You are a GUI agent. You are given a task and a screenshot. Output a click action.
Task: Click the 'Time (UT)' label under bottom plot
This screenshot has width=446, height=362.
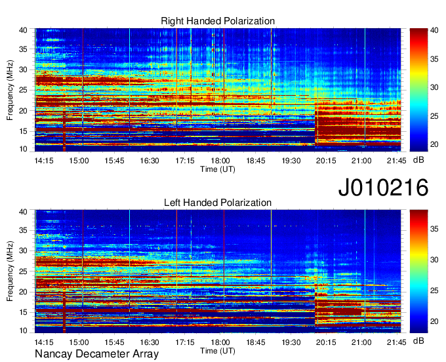tap(218, 351)
